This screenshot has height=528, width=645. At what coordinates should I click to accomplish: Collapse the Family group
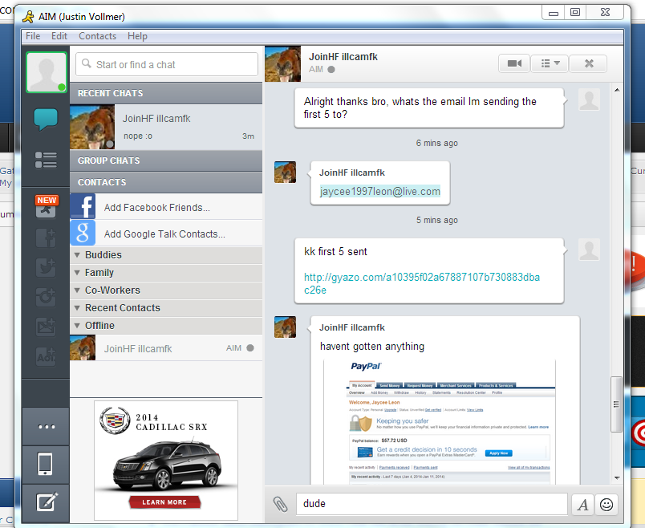point(77,273)
